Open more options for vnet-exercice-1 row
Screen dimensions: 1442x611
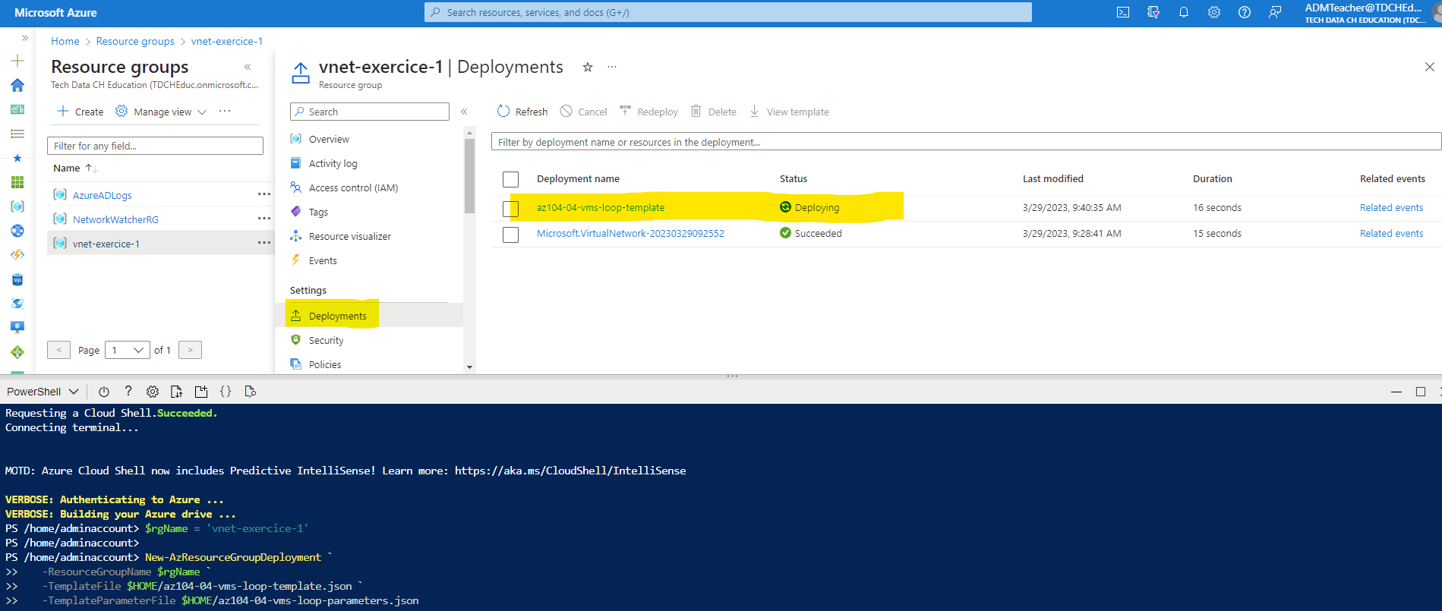pyautogui.click(x=263, y=243)
